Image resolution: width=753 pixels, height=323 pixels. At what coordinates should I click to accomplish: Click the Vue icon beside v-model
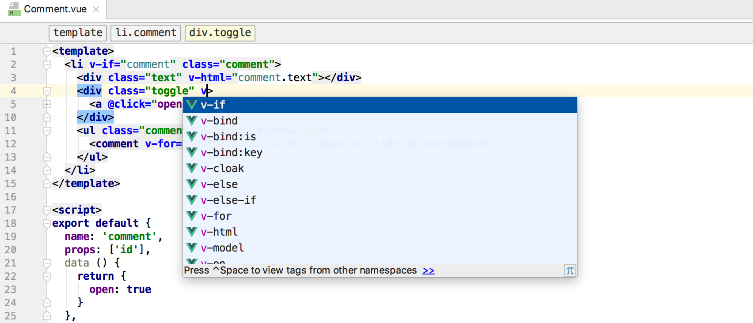coord(192,248)
